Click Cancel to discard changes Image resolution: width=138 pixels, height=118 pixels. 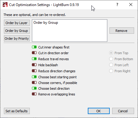123,111
